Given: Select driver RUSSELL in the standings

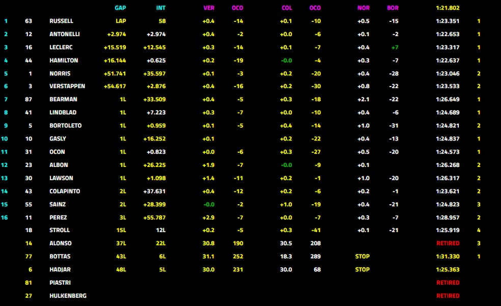Looking at the screenshot, I should click(62, 21).
